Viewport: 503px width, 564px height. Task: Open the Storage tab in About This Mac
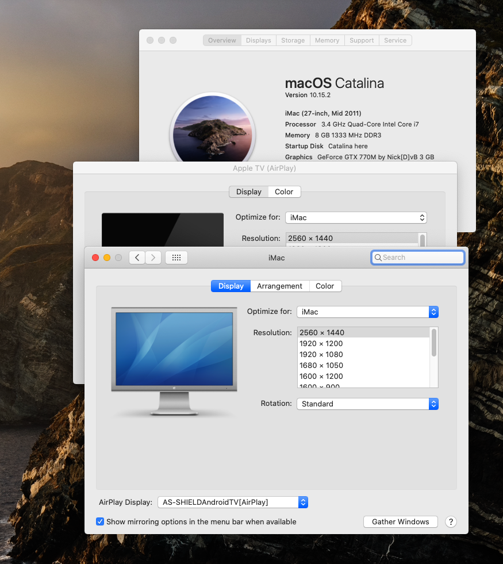(293, 40)
